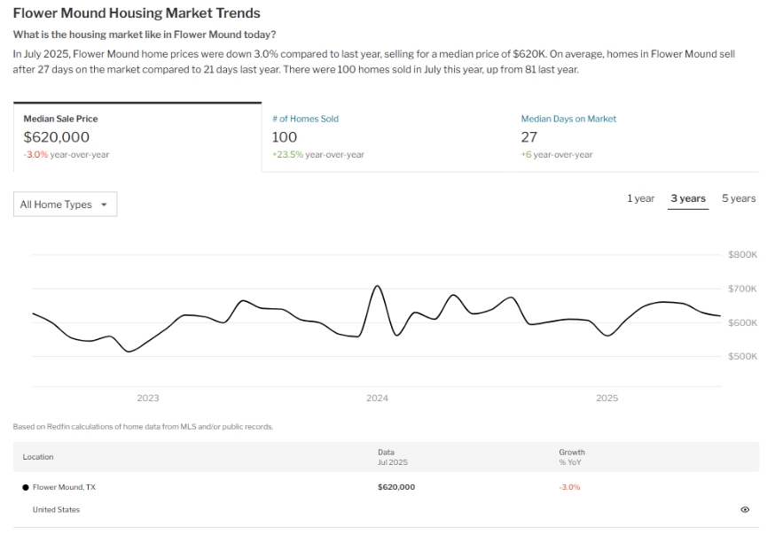Click the 2023 label on chart axis

click(148, 399)
